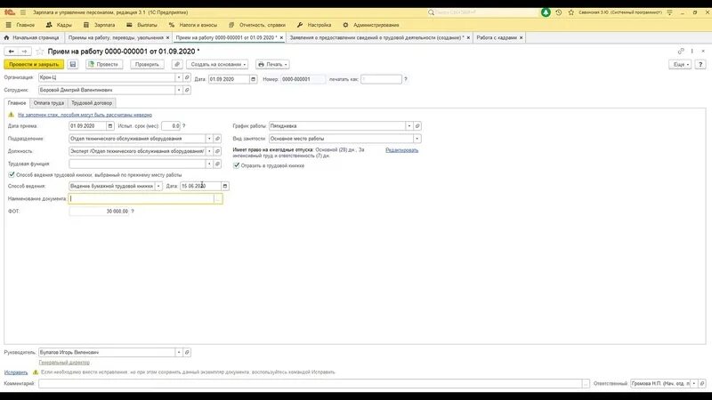The image size is (712, 400).
Task: Click the Испыт. срок months field
Action: point(171,125)
